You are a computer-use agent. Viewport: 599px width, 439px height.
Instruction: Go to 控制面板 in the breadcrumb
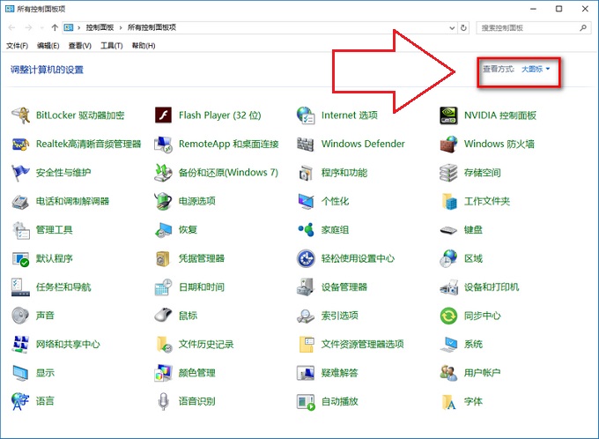tap(100, 27)
